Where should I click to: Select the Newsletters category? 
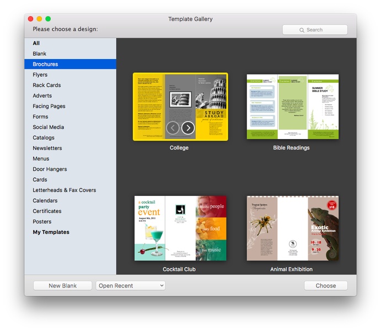pyautogui.click(x=47, y=148)
